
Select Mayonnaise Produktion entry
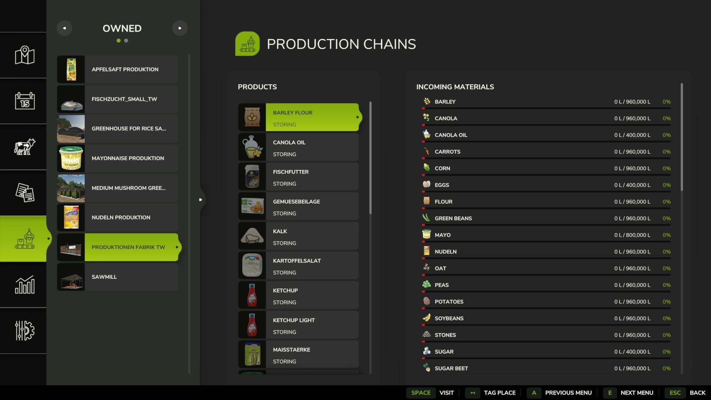117,159
